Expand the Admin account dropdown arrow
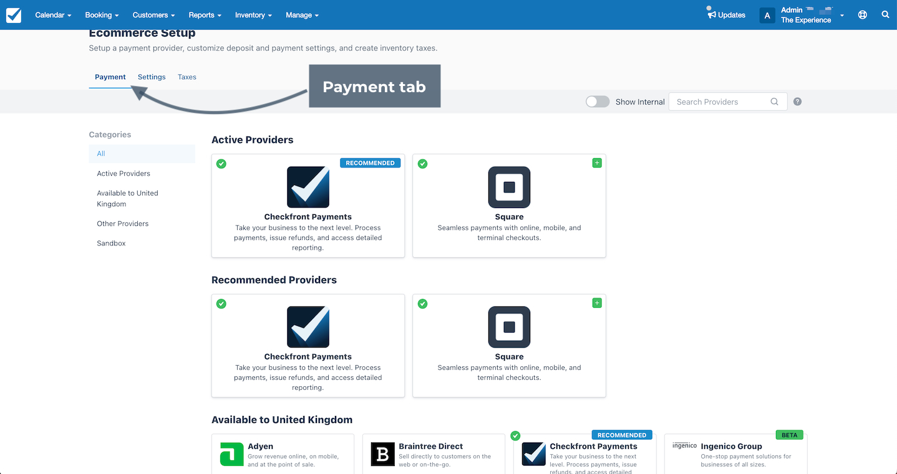Screen dimensions: 897x474 pos(842,16)
